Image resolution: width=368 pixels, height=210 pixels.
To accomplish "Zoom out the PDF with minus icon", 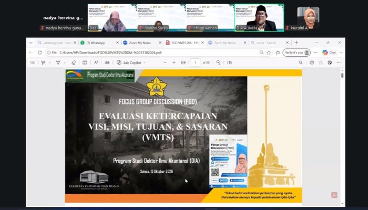I will [x=165, y=62].
